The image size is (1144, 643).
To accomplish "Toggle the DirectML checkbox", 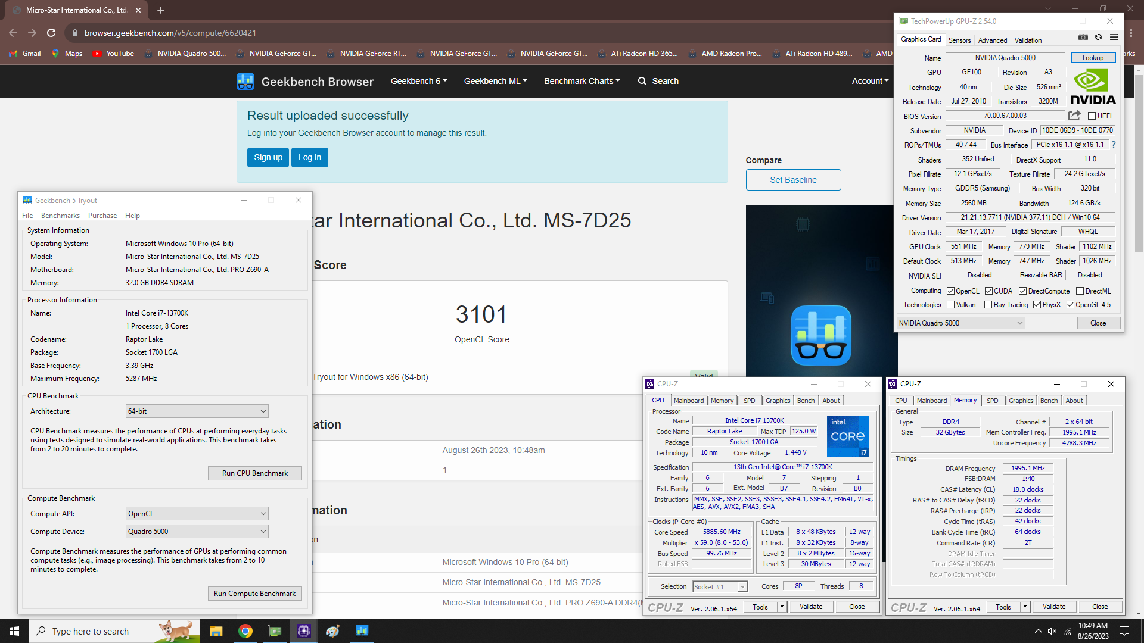I will 1080,291.
